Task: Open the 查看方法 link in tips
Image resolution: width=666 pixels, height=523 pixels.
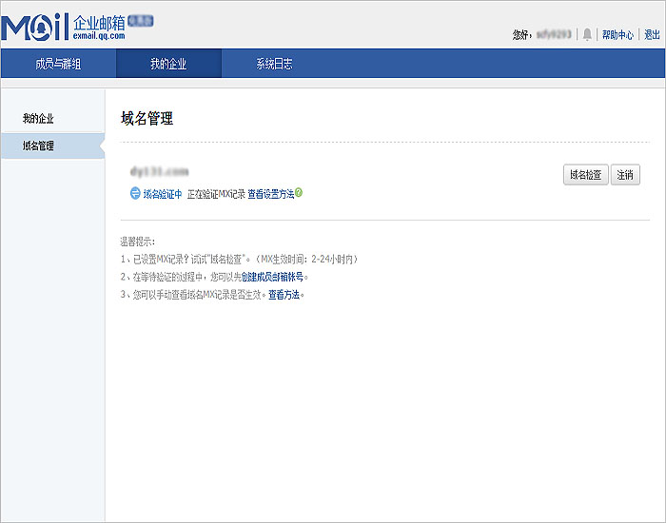Action: [x=284, y=295]
